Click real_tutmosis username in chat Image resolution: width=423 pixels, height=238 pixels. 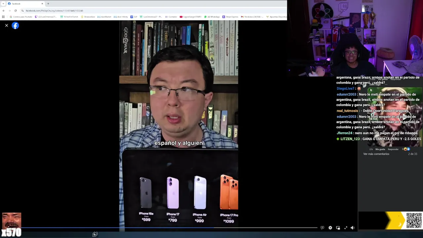347,111
